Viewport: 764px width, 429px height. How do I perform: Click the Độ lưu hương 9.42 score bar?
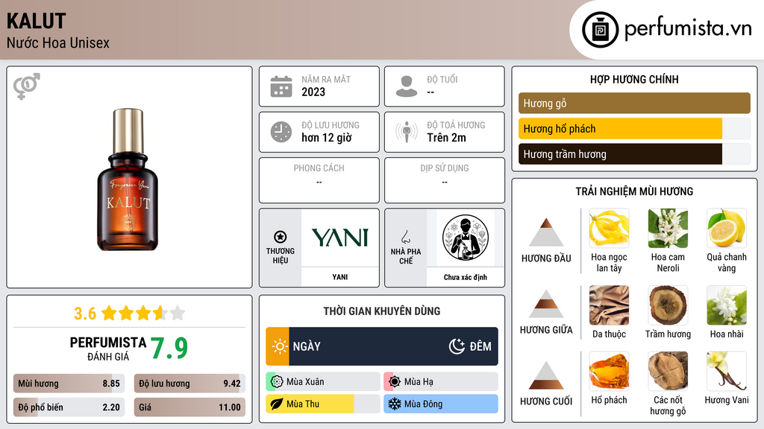point(190,384)
